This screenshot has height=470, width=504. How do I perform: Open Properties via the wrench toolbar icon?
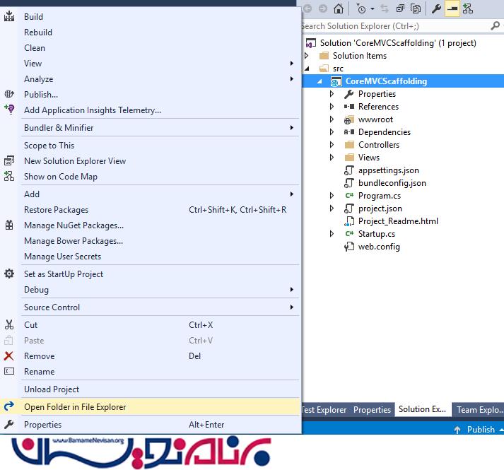pyautogui.click(x=436, y=8)
